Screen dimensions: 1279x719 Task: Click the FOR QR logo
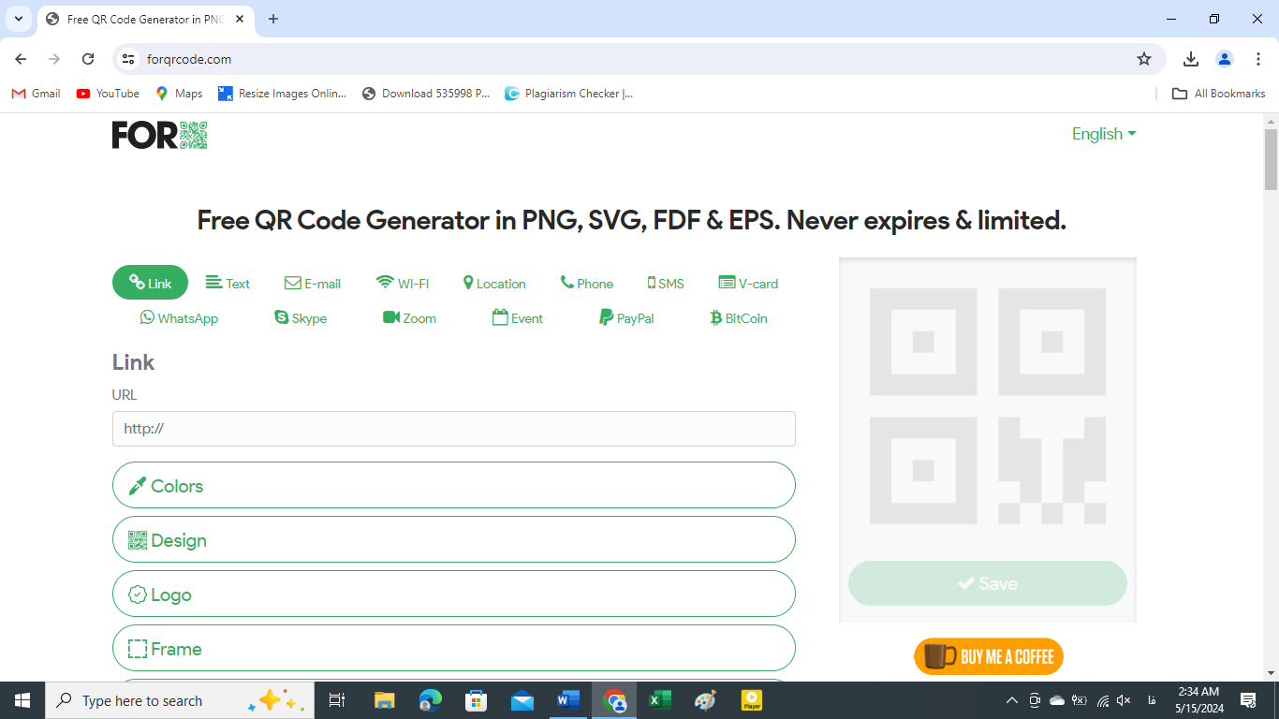[159, 135]
